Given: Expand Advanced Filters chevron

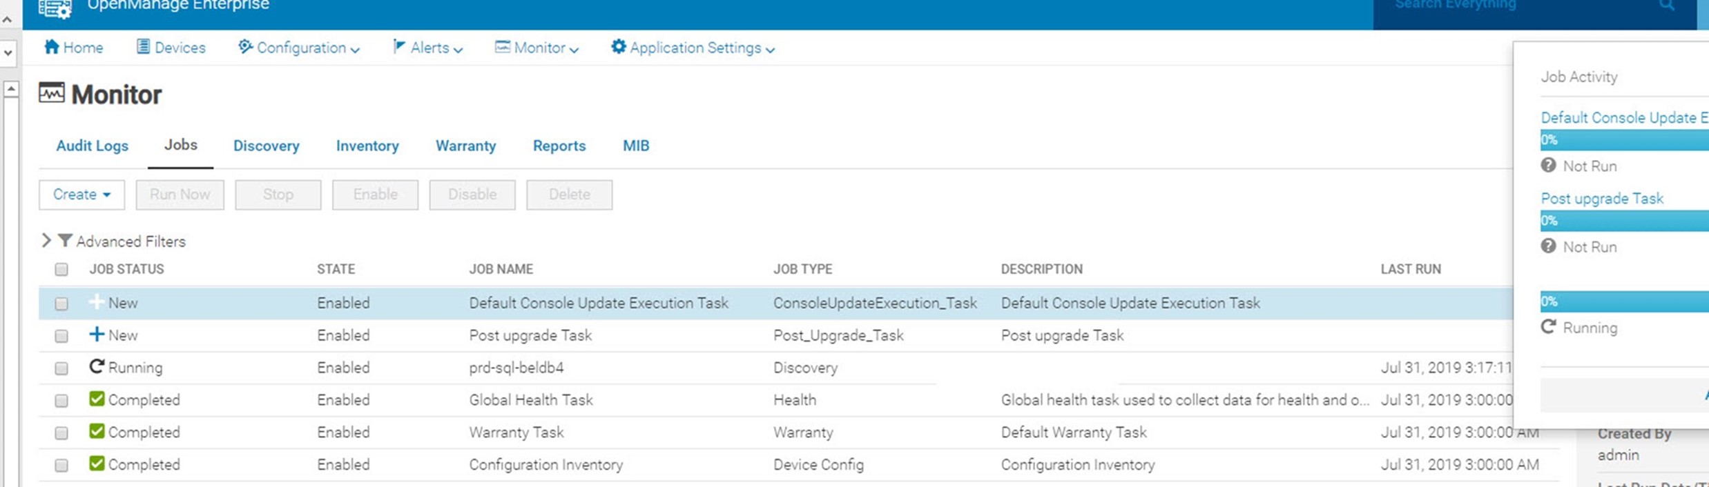Looking at the screenshot, I should tap(46, 240).
